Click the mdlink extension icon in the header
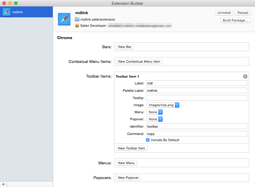This screenshot has width=255, height=187. [x=64, y=19]
